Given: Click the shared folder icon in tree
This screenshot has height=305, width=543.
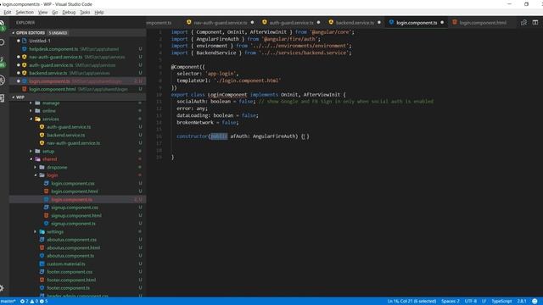Looking at the screenshot, I should pos(37,159).
